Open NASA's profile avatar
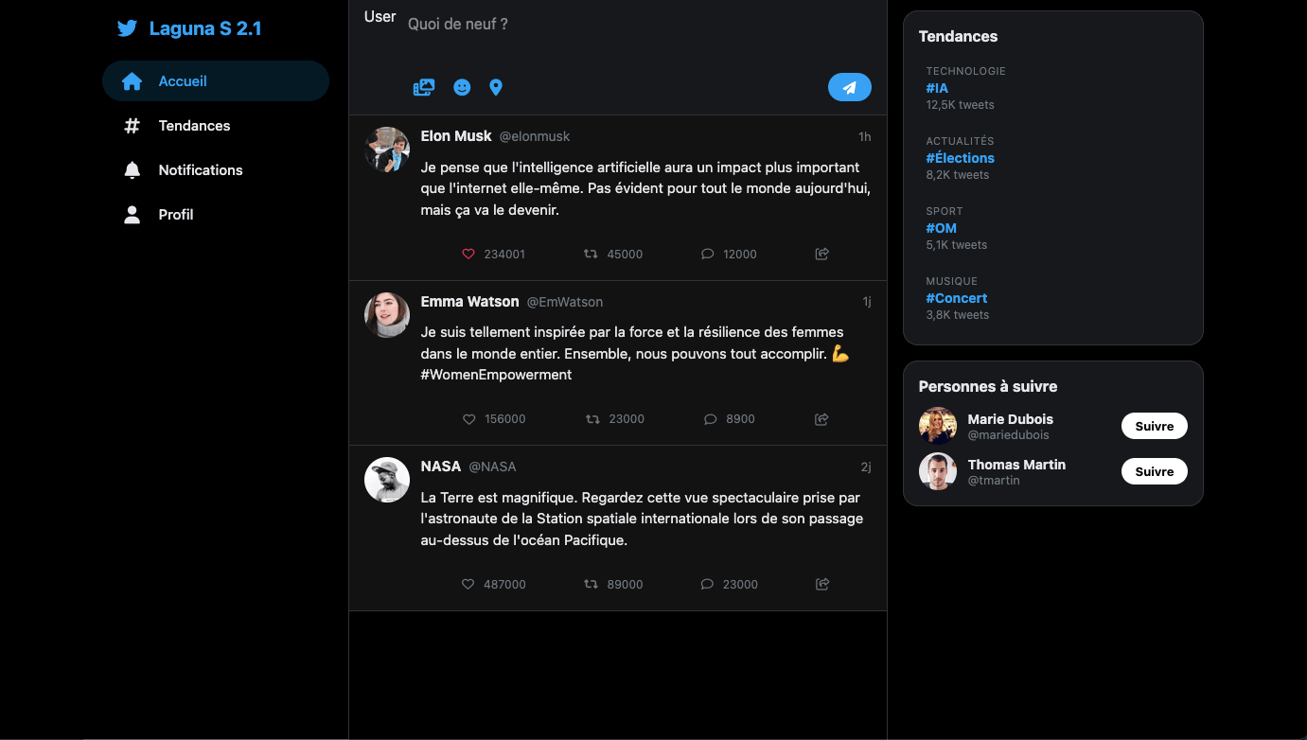1307x740 pixels. [x=387, y=480]
